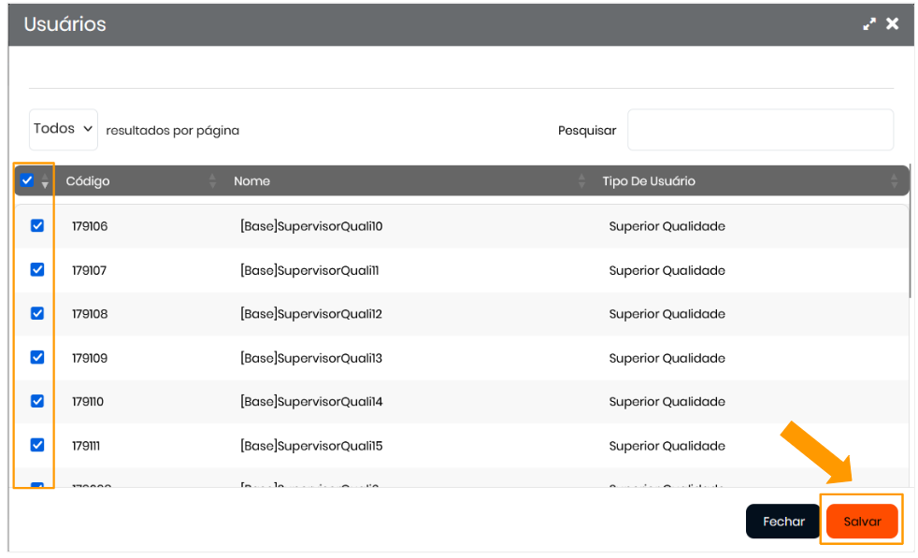Select the [Base]SupervisorQuali10 row name
This screenshot has width=918, height=558.
(x=311, y=226)
